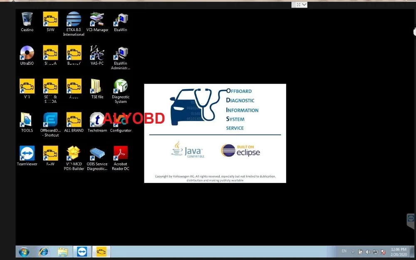The width and height of the screenshot is (416, 260).
Task: Launch the ODIS Service Diagnostic... shortcut
Action: click(97, 158)
